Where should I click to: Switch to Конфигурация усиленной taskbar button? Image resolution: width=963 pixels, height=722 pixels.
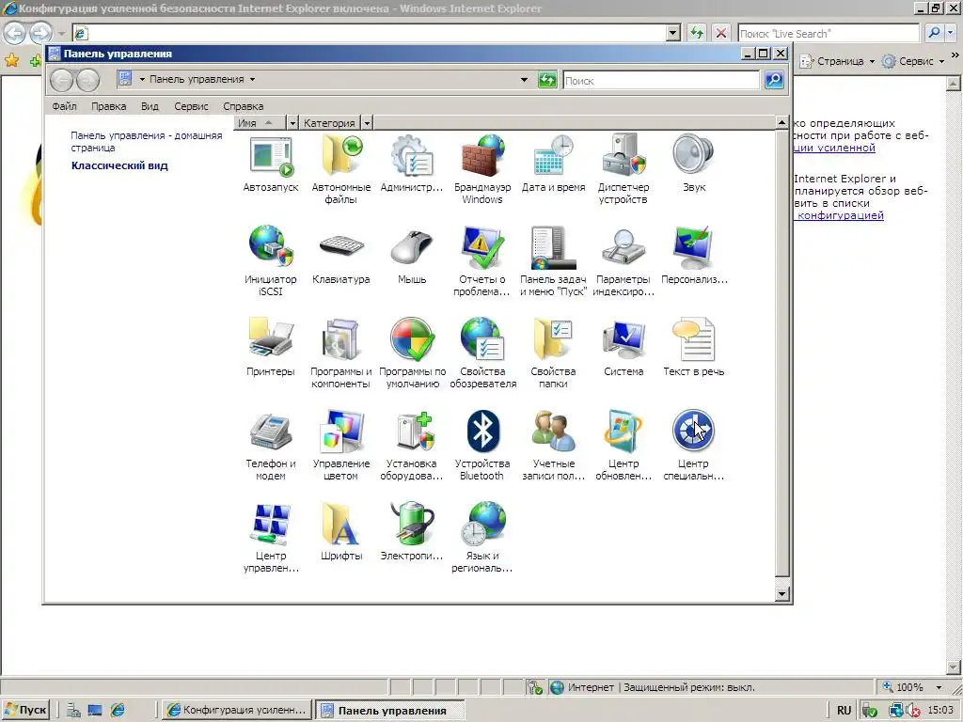236,710
